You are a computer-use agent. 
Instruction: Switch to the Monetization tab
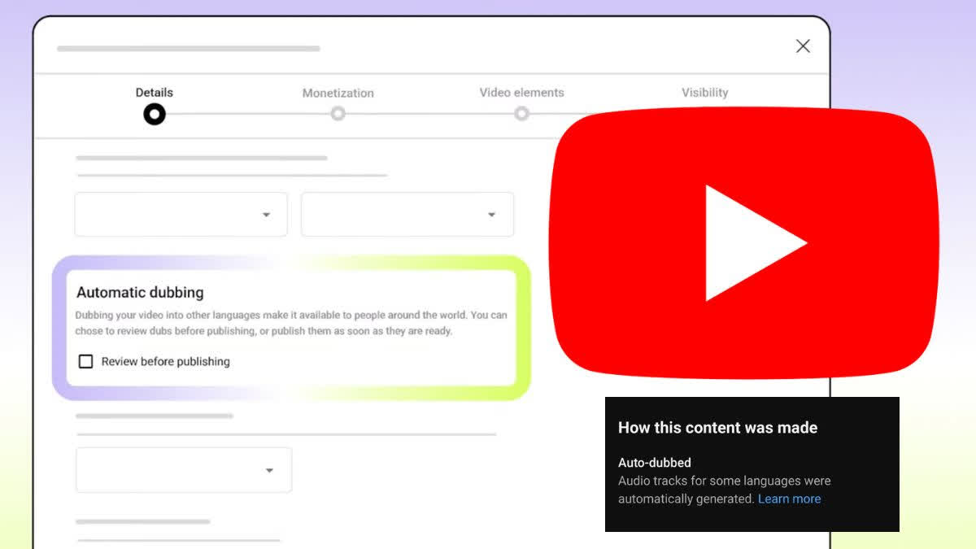(338, 93)
